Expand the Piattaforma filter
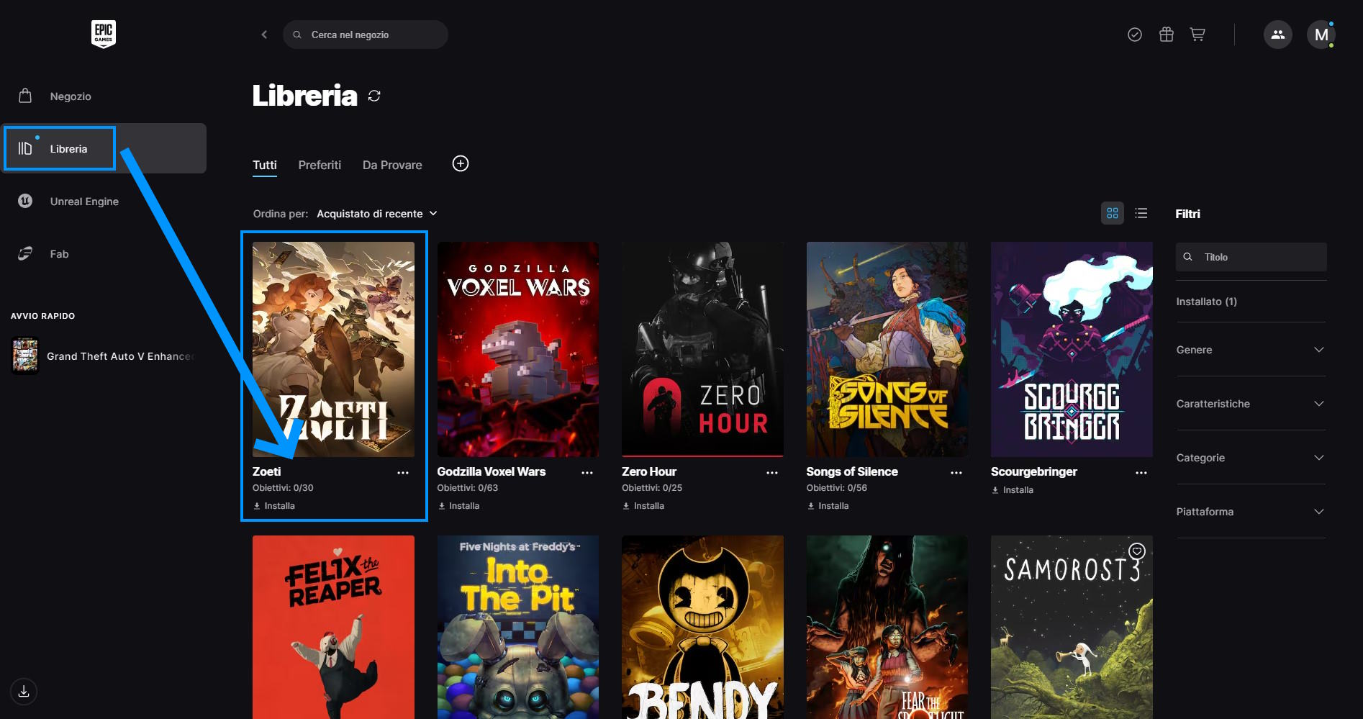This screenshot has width=1363, height=719. click(x=1251, y=512)
